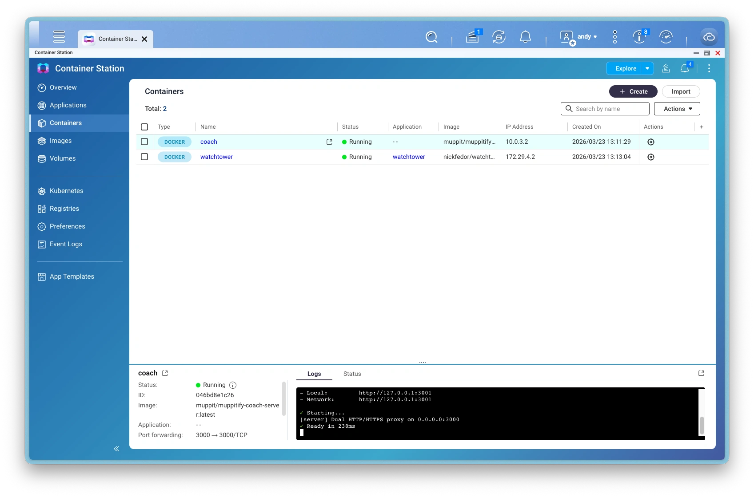Click the log console scrollbar
This screenshot has height=497, width=754.
[702, 425]
